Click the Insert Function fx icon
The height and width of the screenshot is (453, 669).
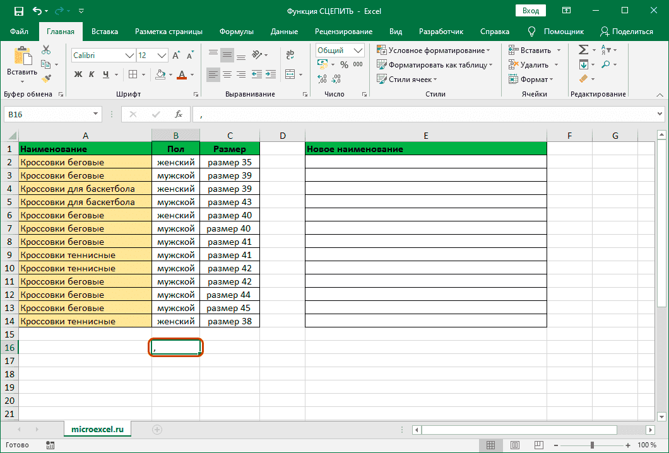pos(179,114)
